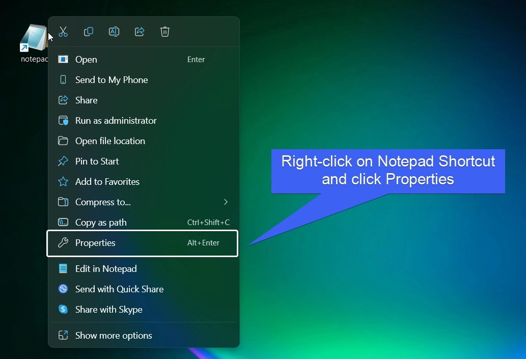Click the Enter shortcut text beside Open
Viewport: 526px width, 359px height.
(x=196, y=60)
